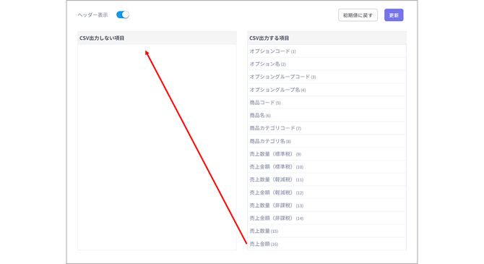The height and width of the screenshot is (264, 484).
Task: Click the CSV出力しない項目 header
Action: pos(157,38)
